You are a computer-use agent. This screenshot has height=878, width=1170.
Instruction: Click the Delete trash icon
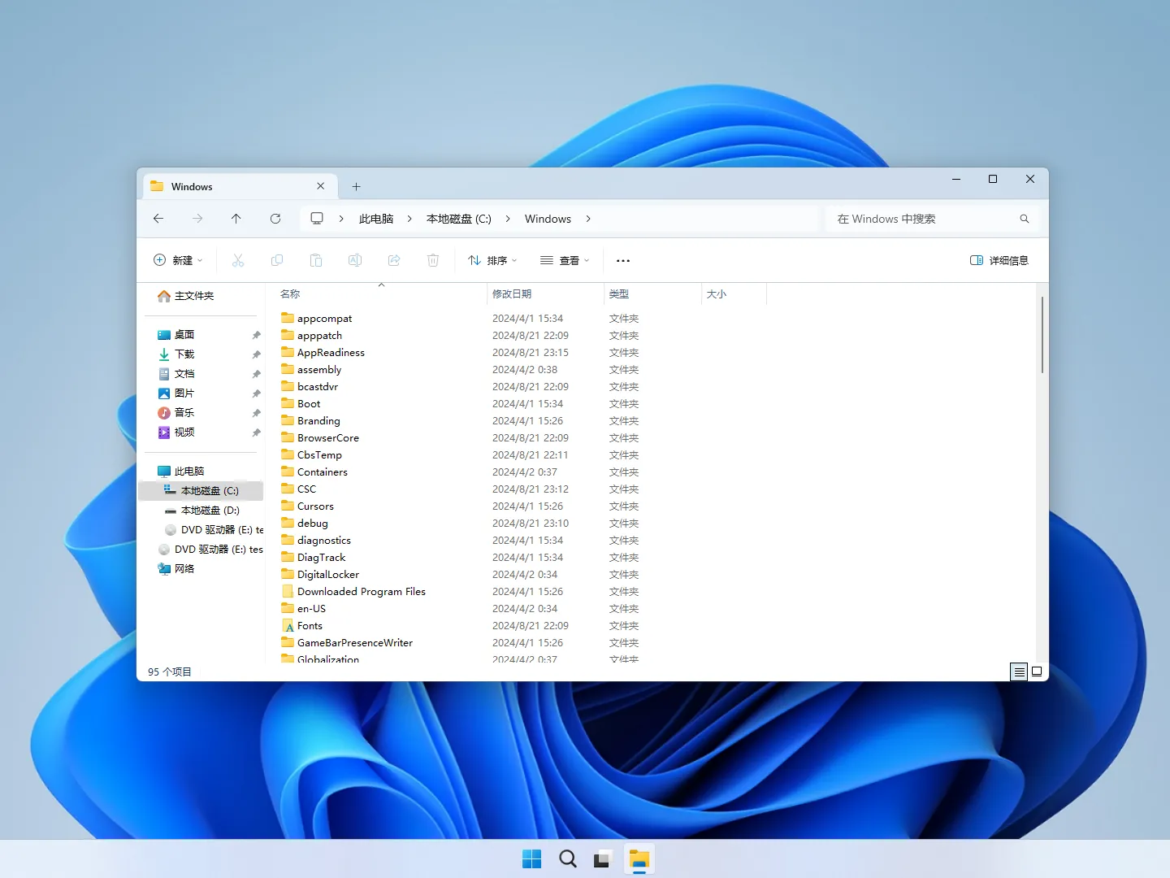(x=433, y=260)
